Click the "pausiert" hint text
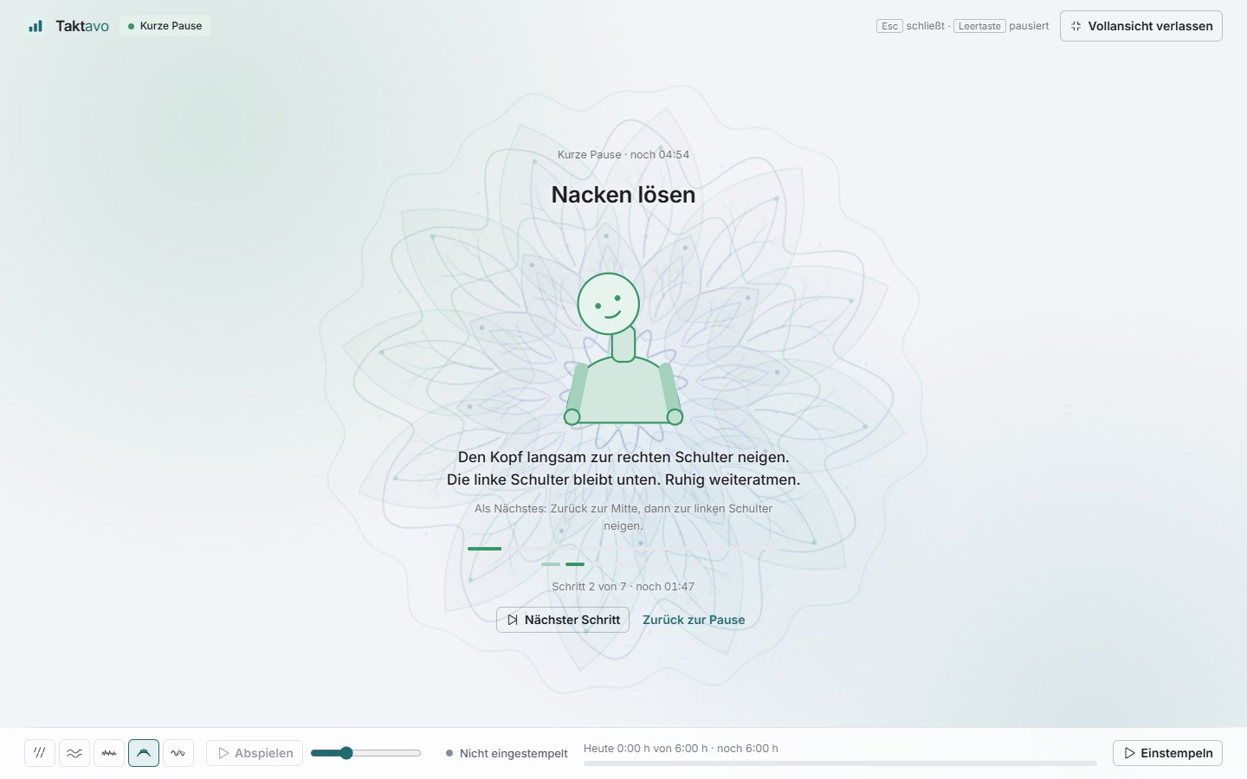 coord(1029,26)
